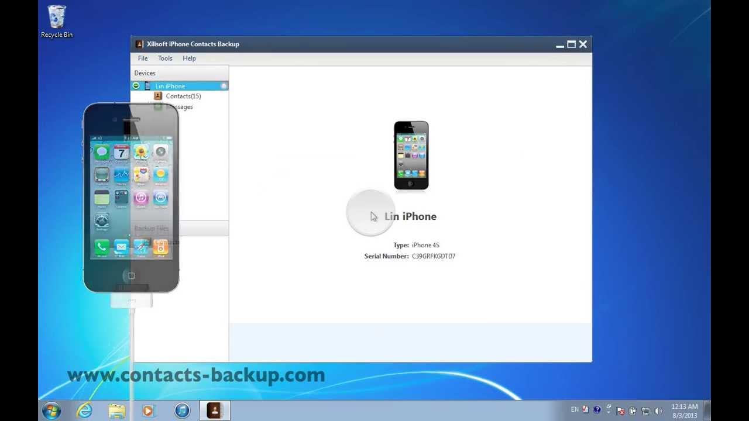The image size is (749, 421).
Task: Click the iPhone 4S type value
Action: 425,245
